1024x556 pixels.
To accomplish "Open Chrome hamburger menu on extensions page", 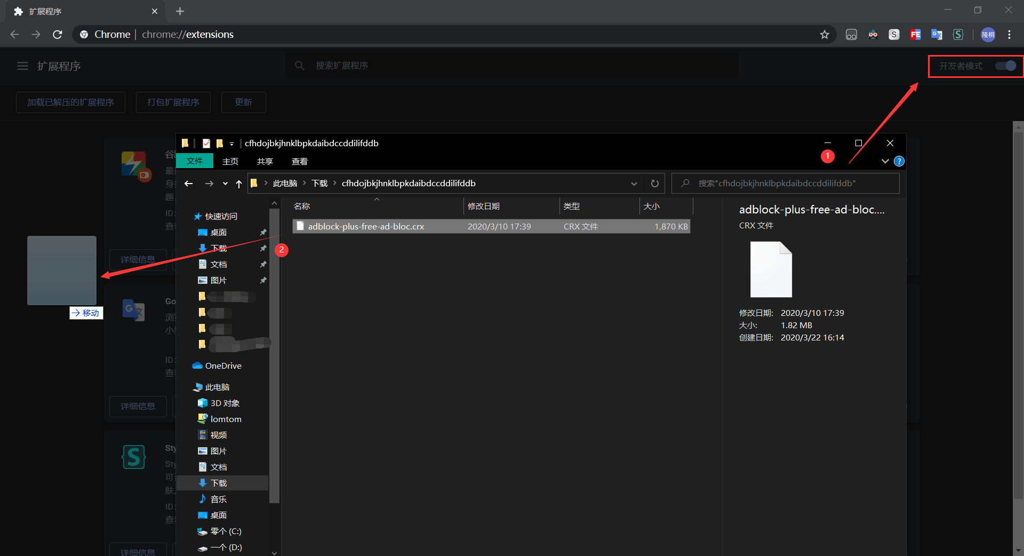I will [x=22, y=66].
